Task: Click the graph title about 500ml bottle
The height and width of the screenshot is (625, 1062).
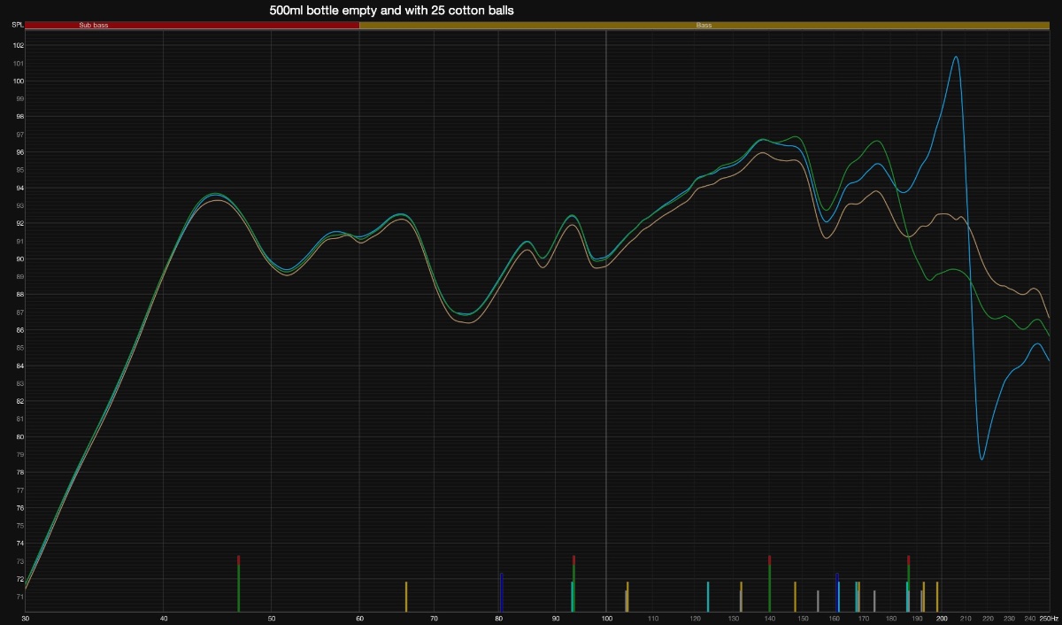Action: (391, 11)
